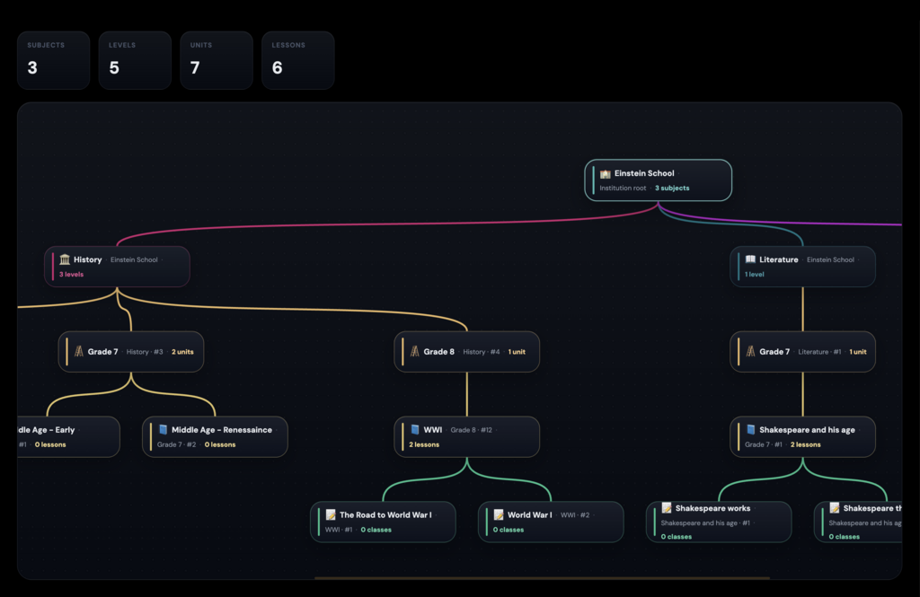This screenshot has height=597, width=920.
Task: Select the Middle Age – Renessaince unit node
Action: [216, 437]
